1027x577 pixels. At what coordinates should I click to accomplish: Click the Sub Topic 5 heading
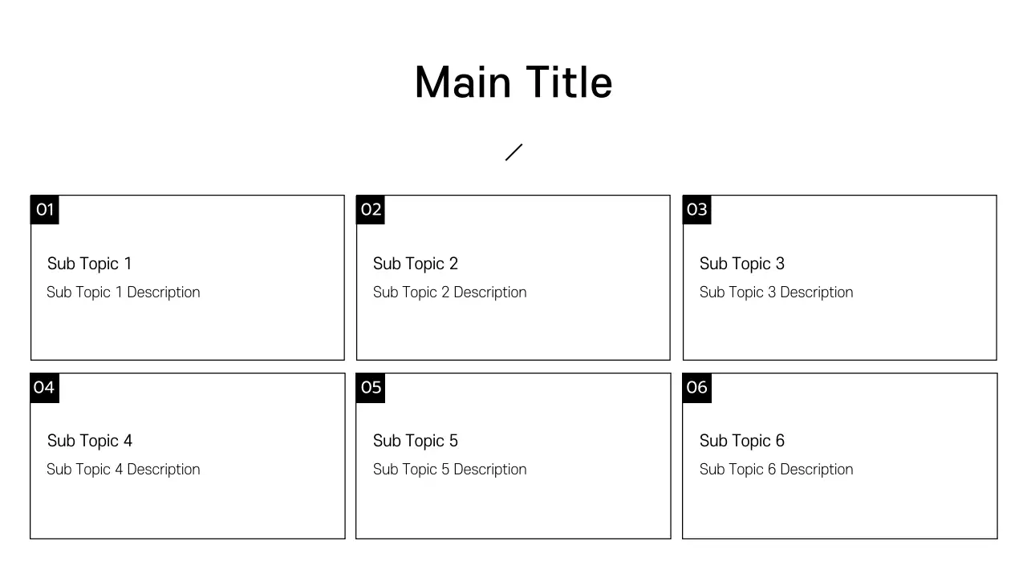416,441
